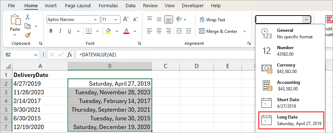Apply yellow Fill Color bucket
The height and width of the screenshot is (133, 333).
pos(108,31)
